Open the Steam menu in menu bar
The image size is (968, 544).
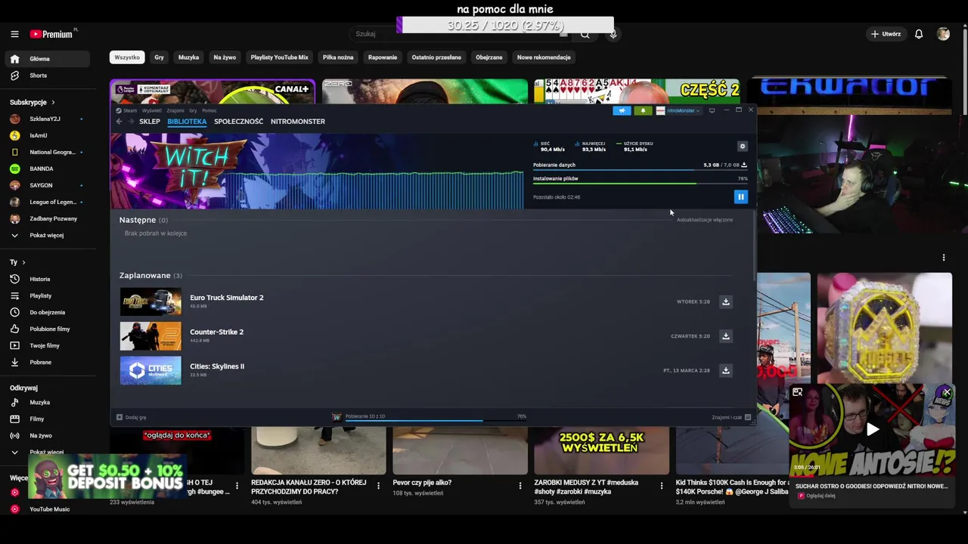tap(130, 110)
